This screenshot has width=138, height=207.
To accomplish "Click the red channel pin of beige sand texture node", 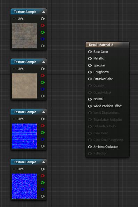I will (43, 75).
